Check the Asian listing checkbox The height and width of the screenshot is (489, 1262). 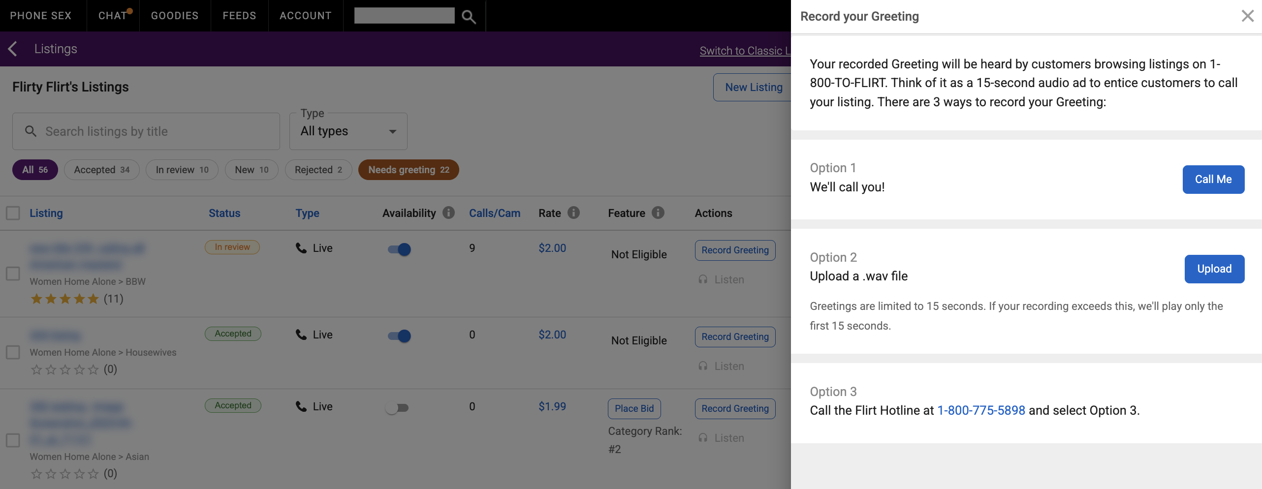(13, 440)
